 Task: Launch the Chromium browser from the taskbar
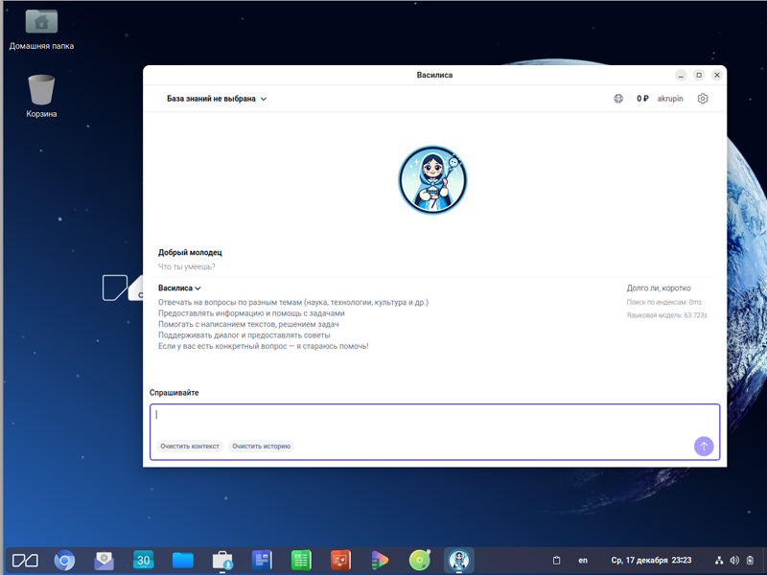point(63,560)
